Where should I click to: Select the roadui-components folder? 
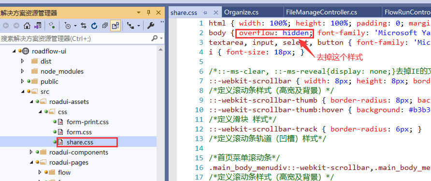click(79, 152)
